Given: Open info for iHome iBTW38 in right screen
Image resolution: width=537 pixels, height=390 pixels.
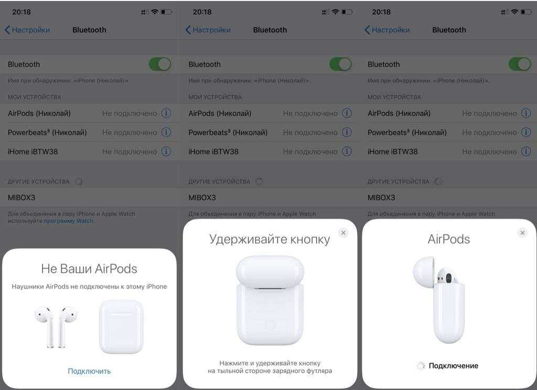Looking at the screenshot, I should (526, 151).
